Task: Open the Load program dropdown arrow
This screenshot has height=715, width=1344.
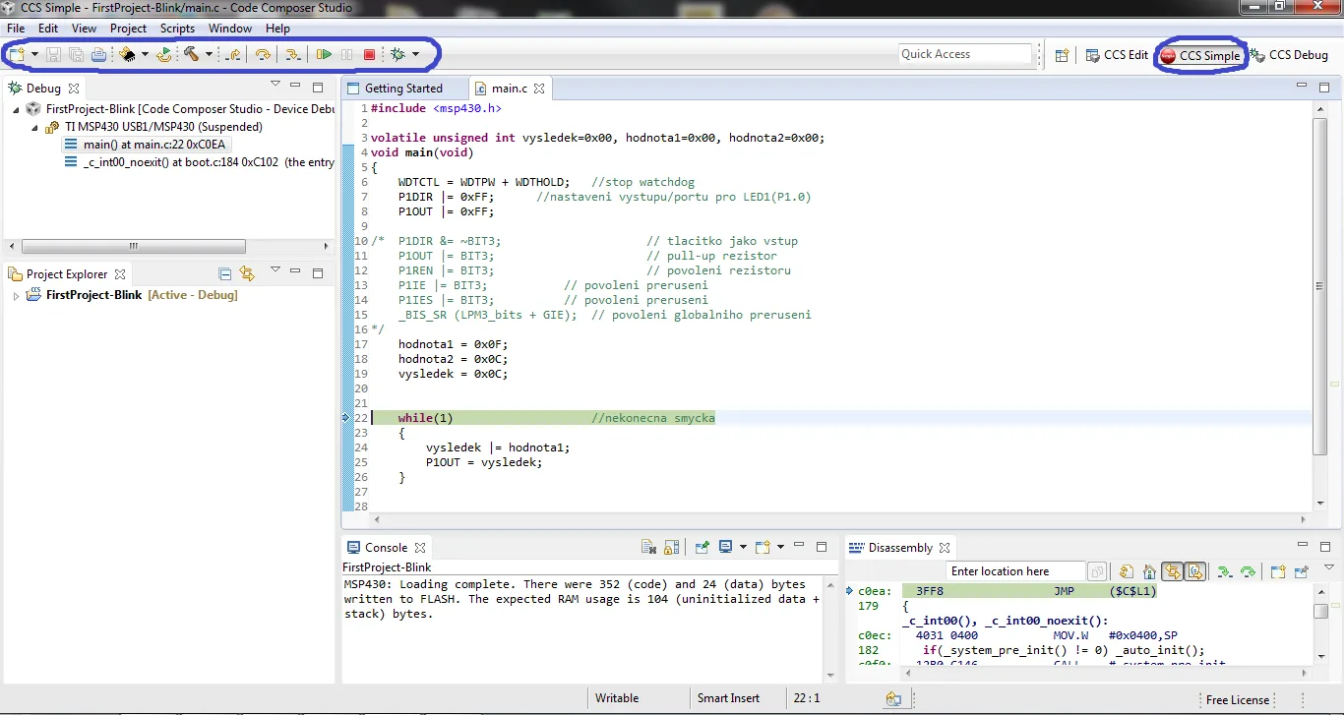Action: click(145, 54)
